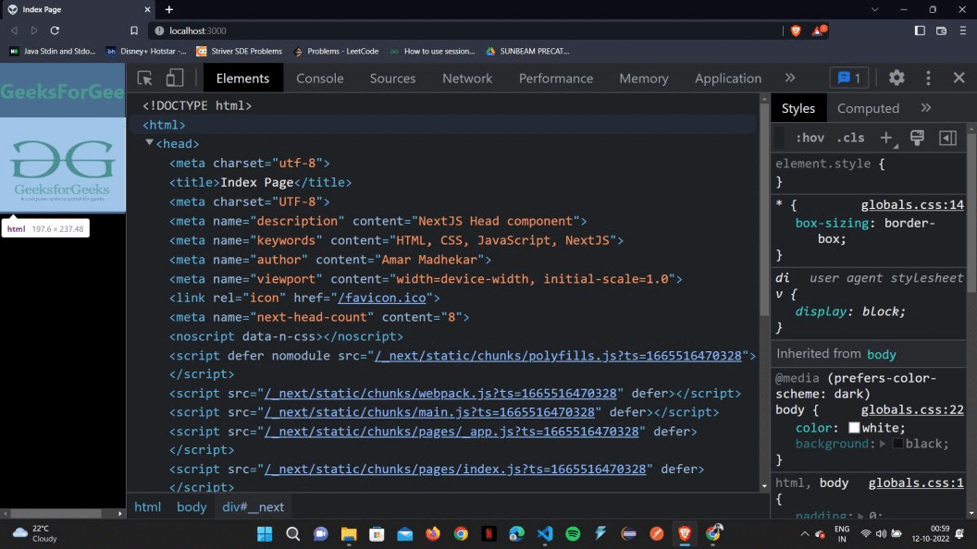This screenshot has height=549, width=977.
Task: Open the DevTools customize menu (three dots)
Action: 928,79
